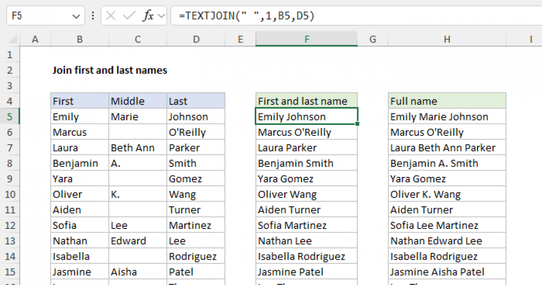This screenshot has height=285, width=542.
Task: Select the row 5 header
Action: point(10,116)
